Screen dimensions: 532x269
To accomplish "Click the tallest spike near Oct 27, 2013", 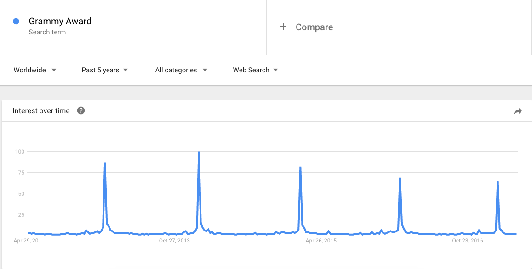I will click(199, 151).
